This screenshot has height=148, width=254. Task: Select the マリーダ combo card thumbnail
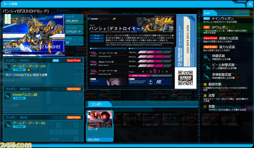point(100,126)
